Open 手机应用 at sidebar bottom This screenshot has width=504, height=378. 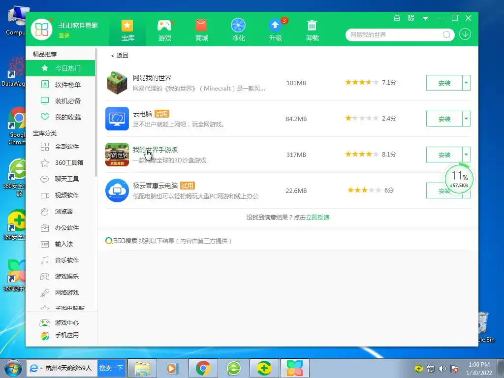[59, 335]
